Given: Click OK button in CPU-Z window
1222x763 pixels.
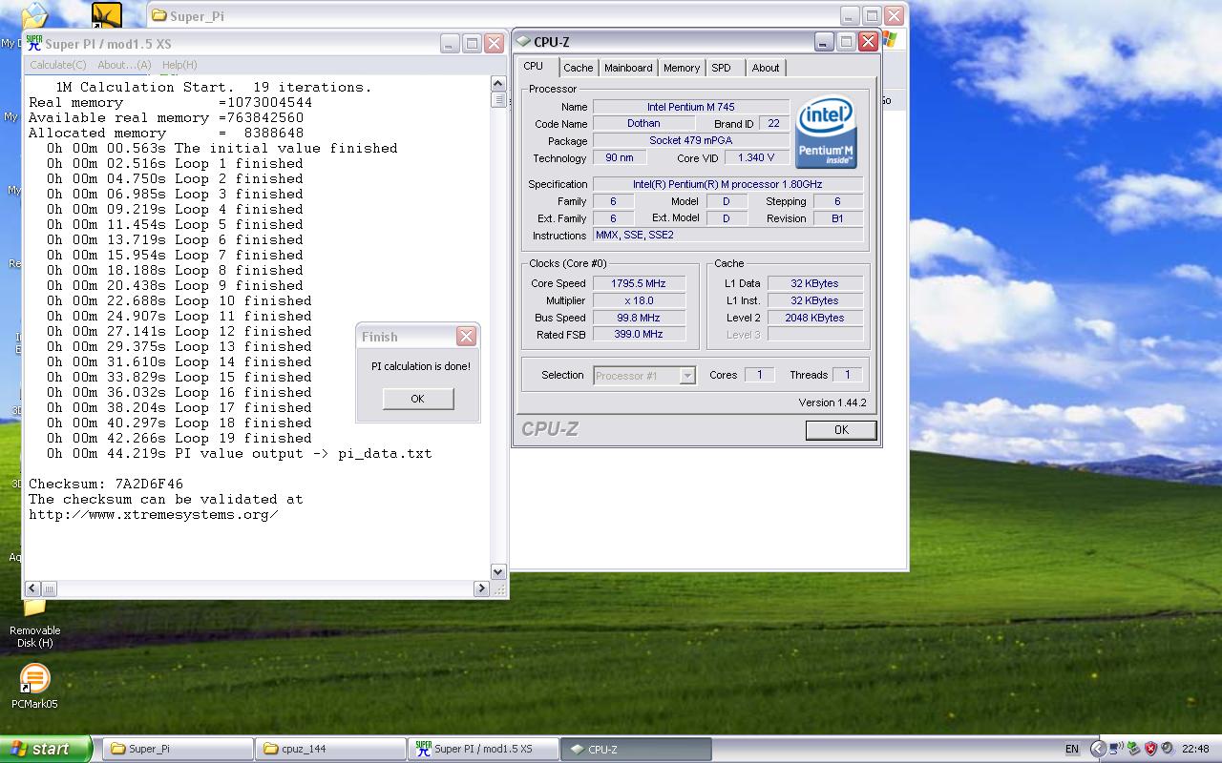Looking at the screenshot, I should (x=841, y=430).
